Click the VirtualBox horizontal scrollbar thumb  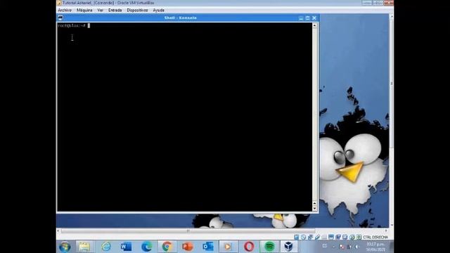pyautogui.click(x=188, y=231)
